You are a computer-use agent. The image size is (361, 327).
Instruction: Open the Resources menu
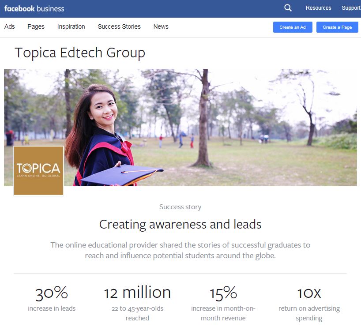pos(318,8)
